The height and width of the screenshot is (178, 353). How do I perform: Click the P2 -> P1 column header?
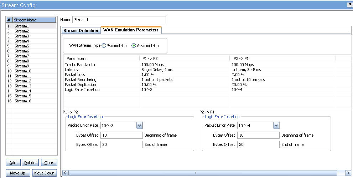[x=283, y=59]
